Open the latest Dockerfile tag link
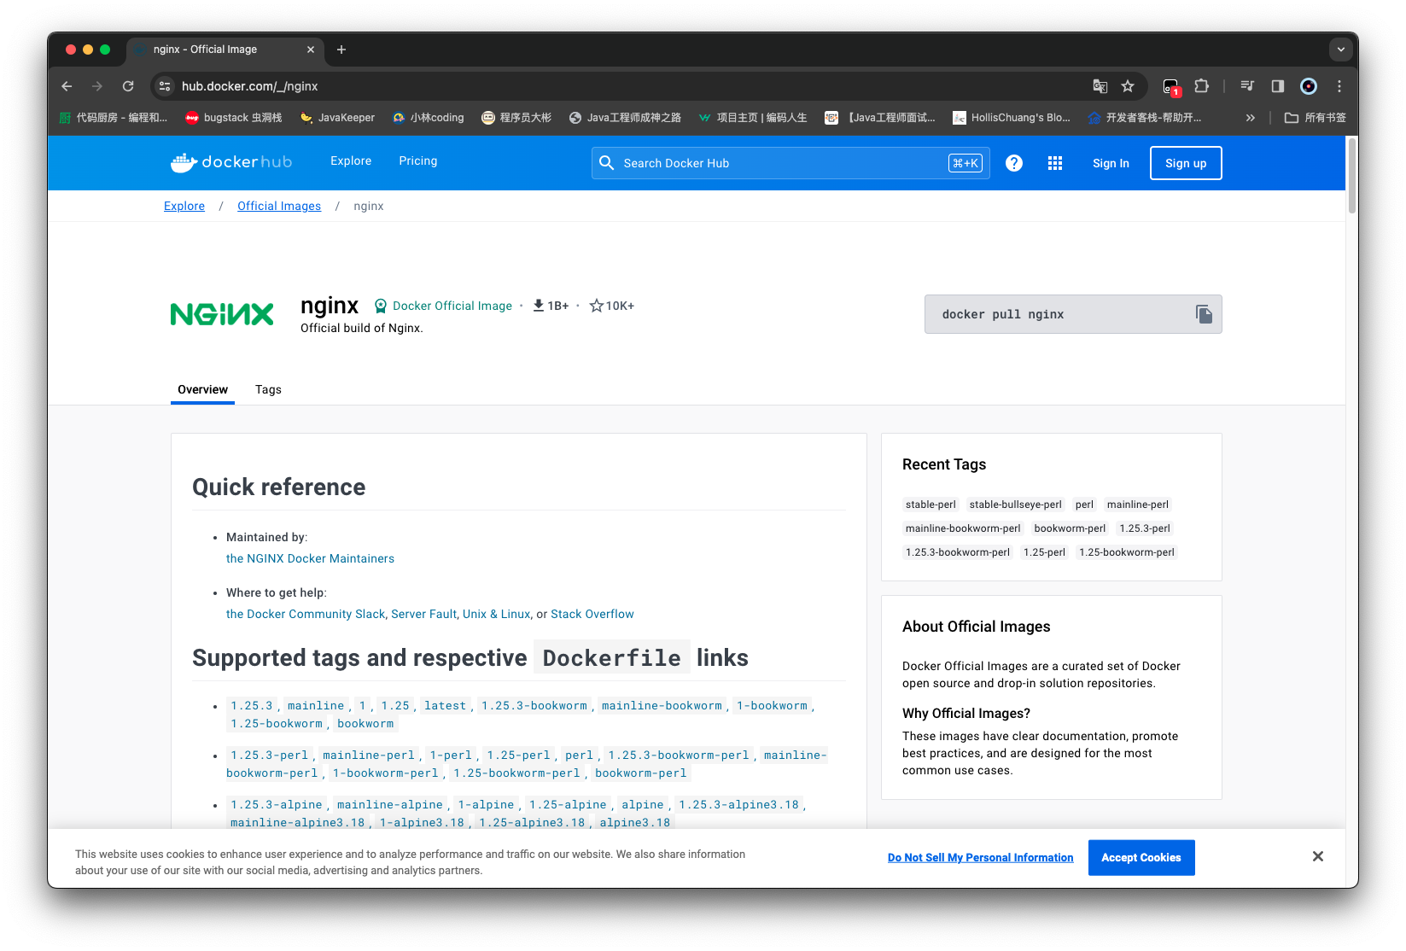This screenshot has width=1406, height=951. 446,706
